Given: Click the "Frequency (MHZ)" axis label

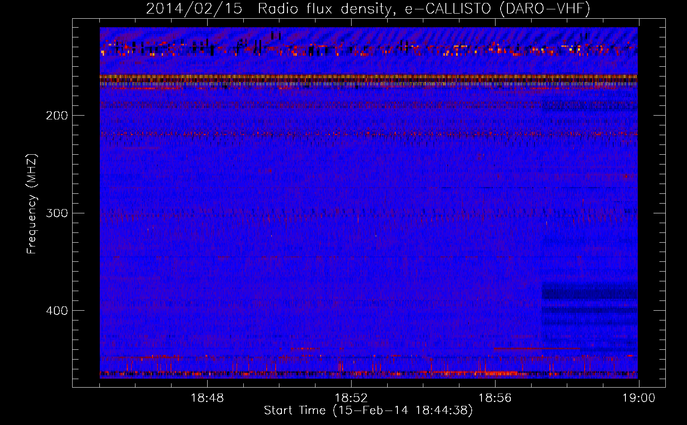Looking at the screenshot, I should (x=32, y=204).
